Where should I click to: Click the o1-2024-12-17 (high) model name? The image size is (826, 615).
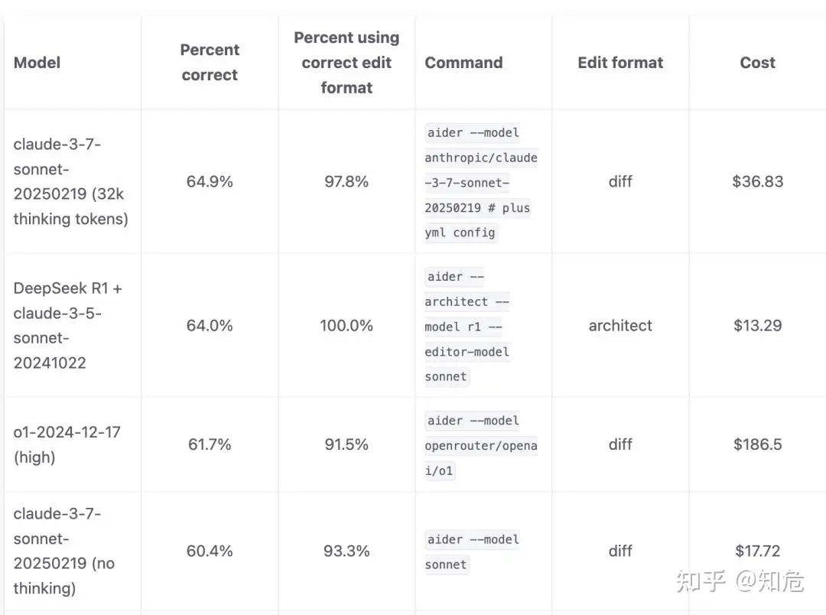click(67, 444)
